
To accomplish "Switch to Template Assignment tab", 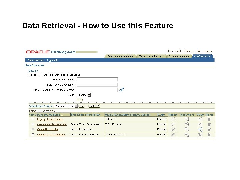I will [151, 56].
